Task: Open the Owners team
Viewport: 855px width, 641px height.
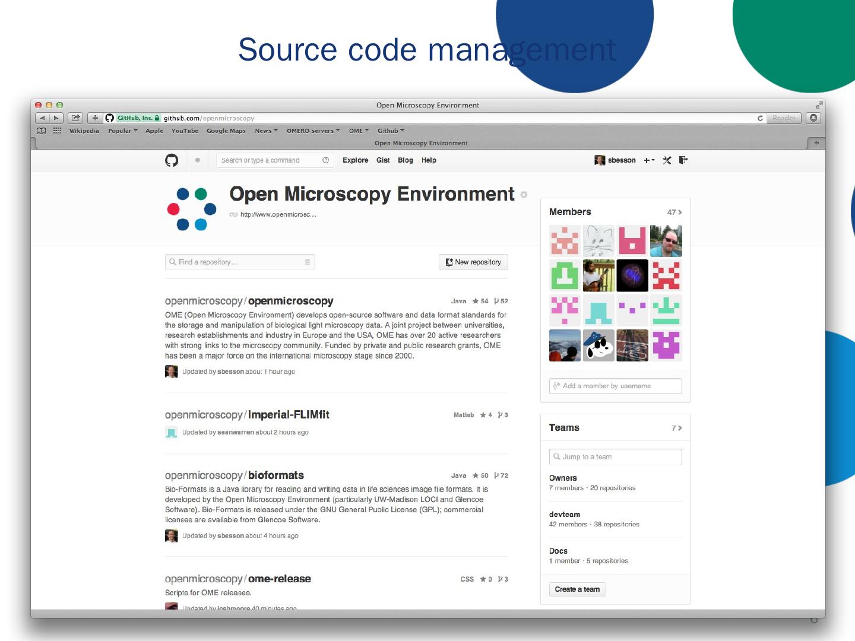Action: [563, 478]
